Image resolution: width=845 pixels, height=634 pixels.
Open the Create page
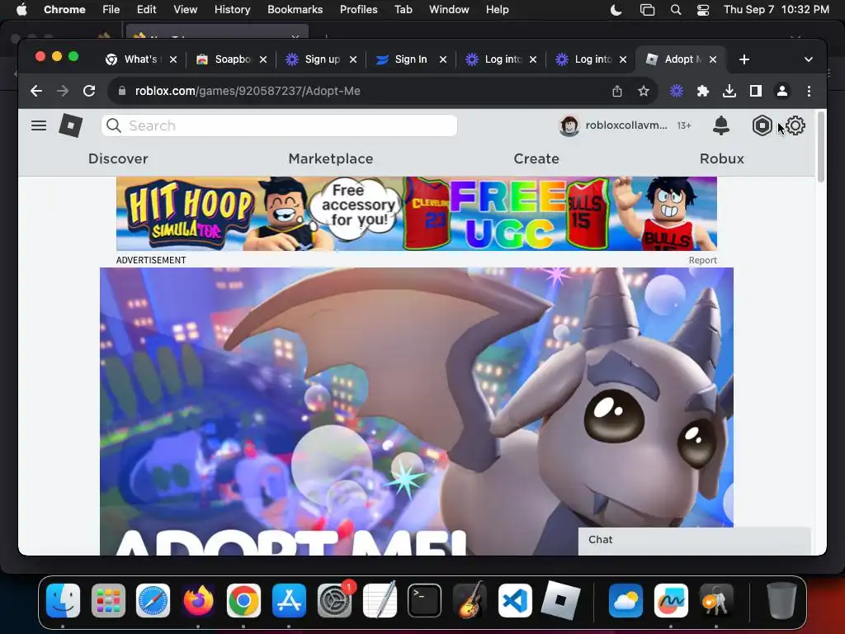tap(536, 158)
